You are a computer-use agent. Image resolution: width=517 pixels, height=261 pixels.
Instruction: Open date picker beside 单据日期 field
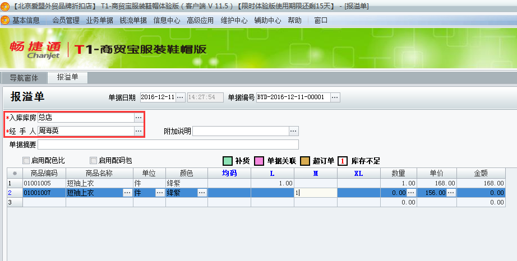click(x=180, y=97)
